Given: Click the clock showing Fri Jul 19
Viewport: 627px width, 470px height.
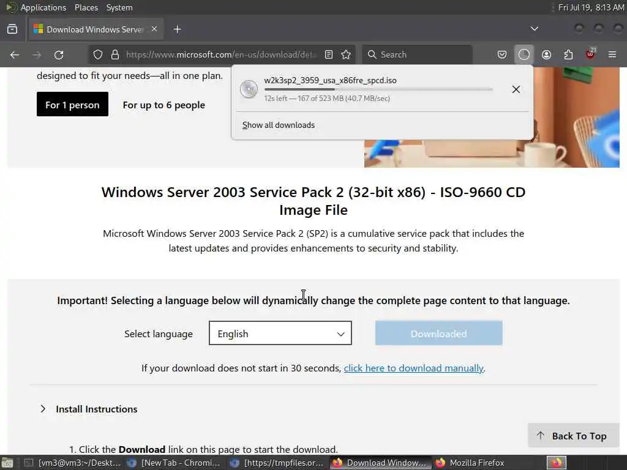Looking at the screenshot, I should pyautogui.click(x=590, y=7).
